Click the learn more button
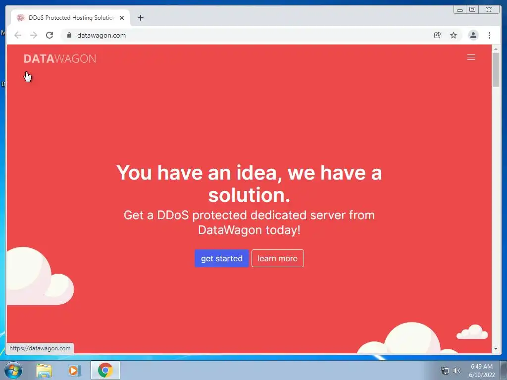 [277, 258]
